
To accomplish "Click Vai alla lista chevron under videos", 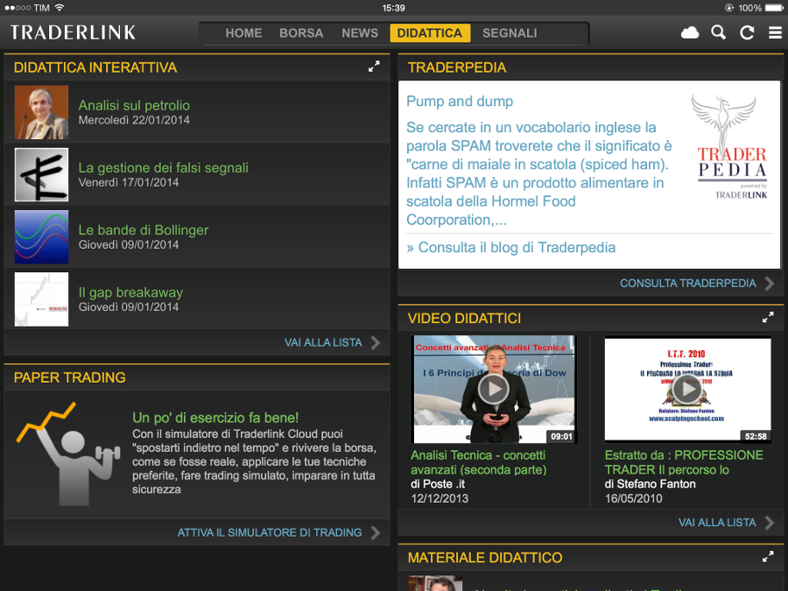I will tap(769, 523).
